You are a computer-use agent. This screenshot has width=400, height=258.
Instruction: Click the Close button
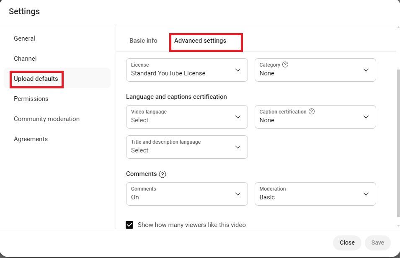point(347,243)
